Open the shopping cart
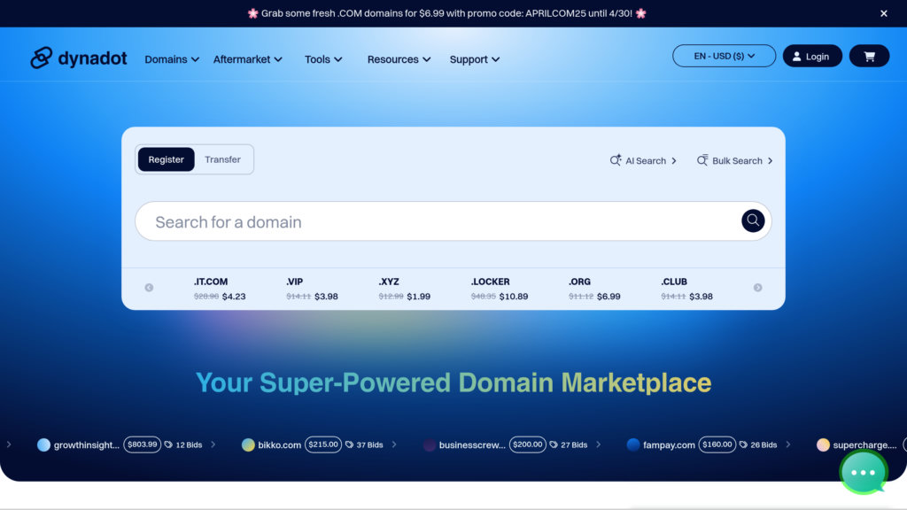Screen dimensions: 907x510 [x=869, y=57]
